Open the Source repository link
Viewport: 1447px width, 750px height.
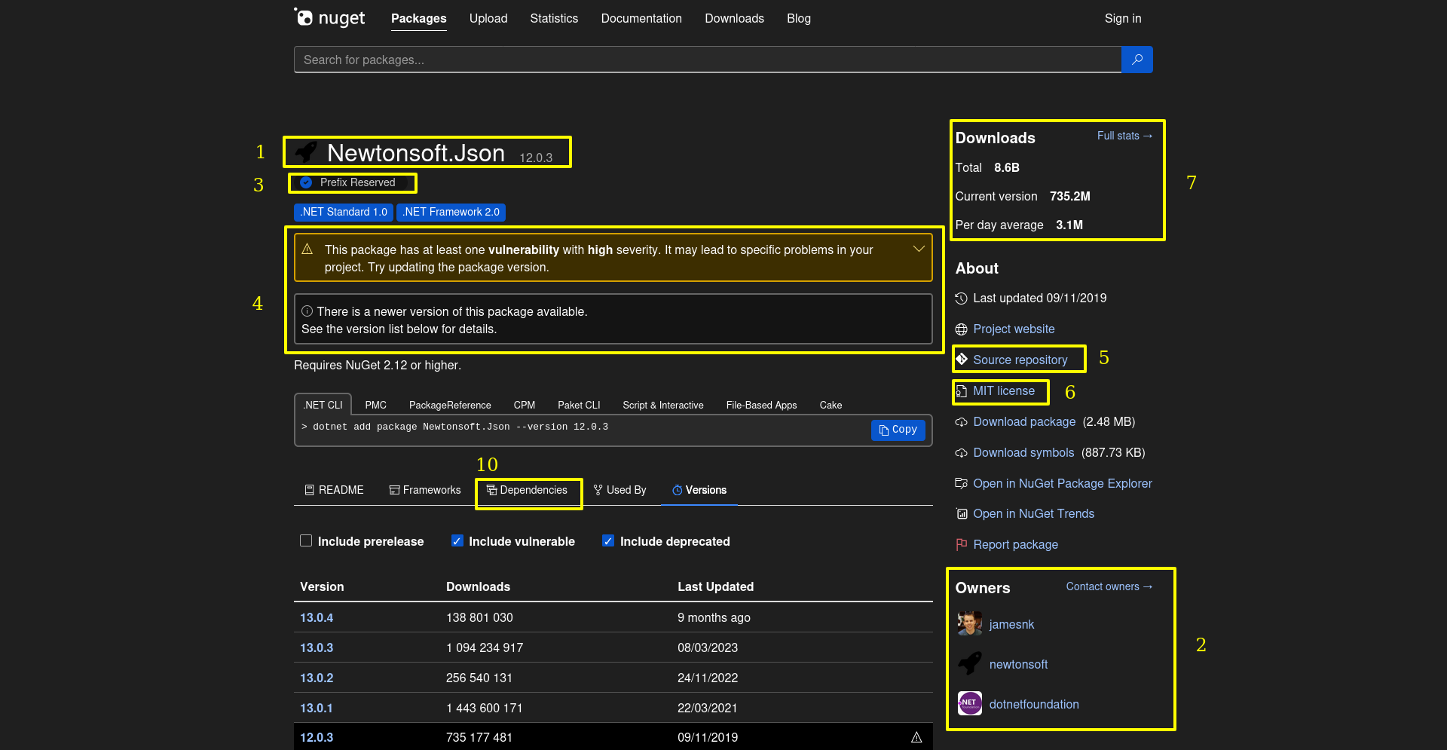click(x=1020, y=360)
